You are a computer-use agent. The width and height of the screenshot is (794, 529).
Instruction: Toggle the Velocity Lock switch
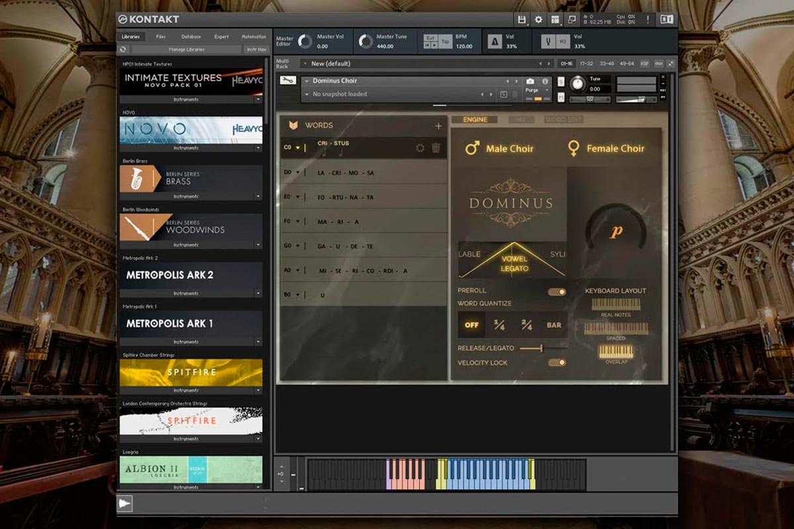(557, 362)
